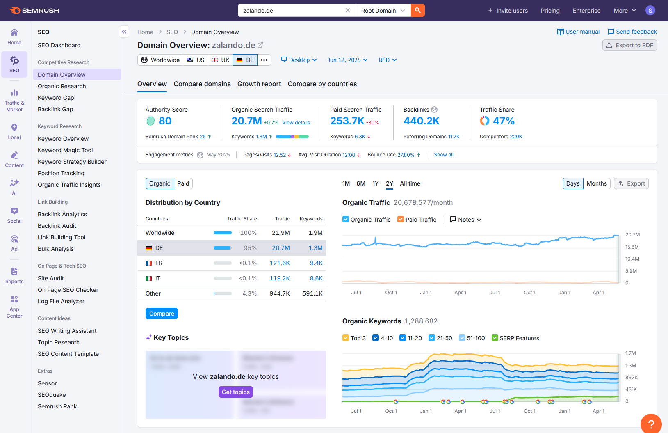Toggle 11-20 keywords checkbox

point(403,338)
